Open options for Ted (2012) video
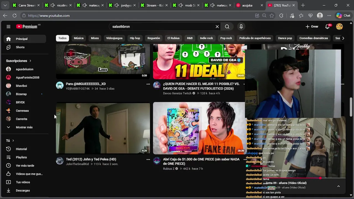 (148, 159)
